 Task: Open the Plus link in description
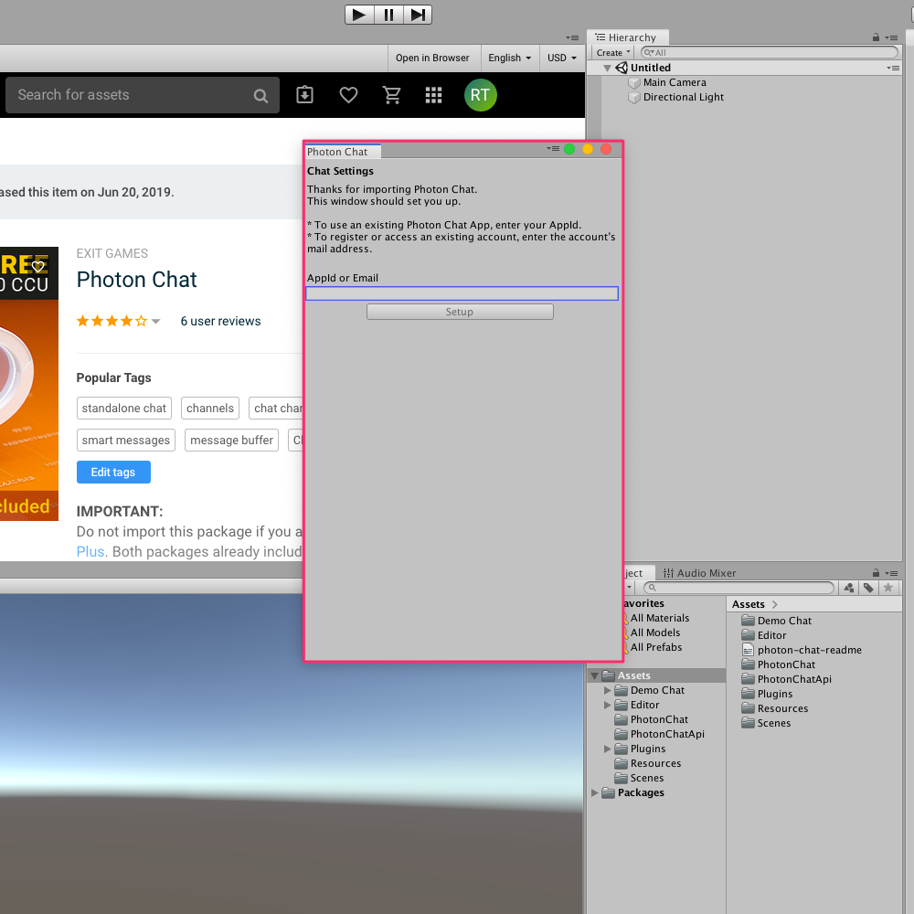tap(90, 551)
